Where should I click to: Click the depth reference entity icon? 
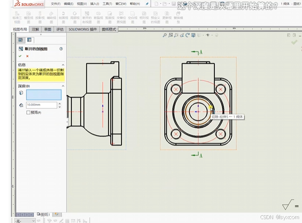coord(21,93)
